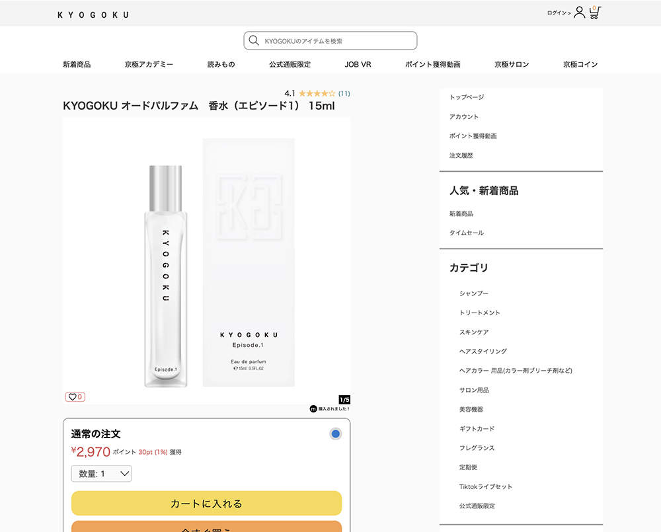Select 公式通販限定 in the category list

[477, 506]
